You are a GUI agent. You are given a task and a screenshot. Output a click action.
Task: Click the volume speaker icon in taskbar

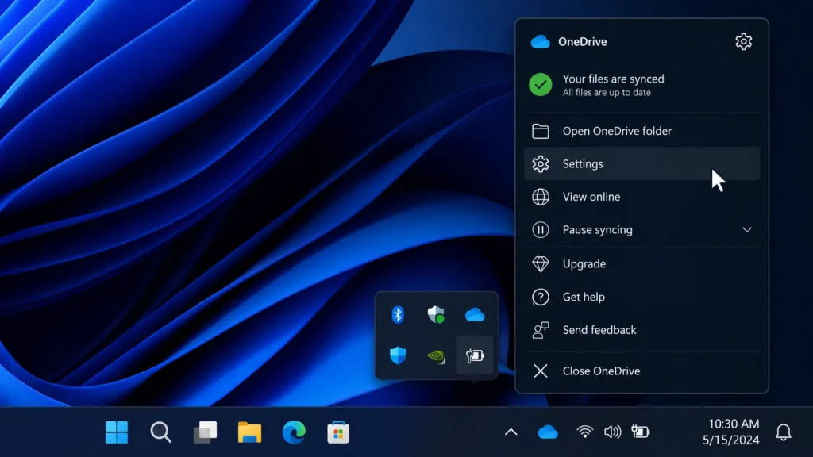[612, 432]
